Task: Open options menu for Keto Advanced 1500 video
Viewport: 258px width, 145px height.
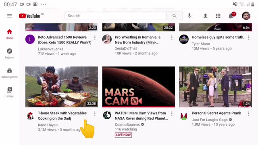Action: (x=95, y=37)
